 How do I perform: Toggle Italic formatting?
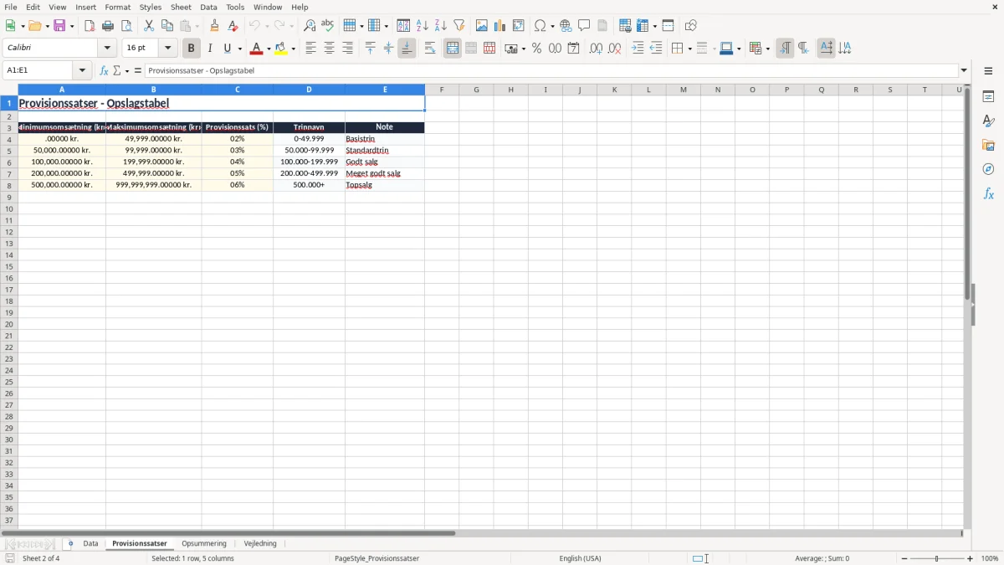point(209,49)
